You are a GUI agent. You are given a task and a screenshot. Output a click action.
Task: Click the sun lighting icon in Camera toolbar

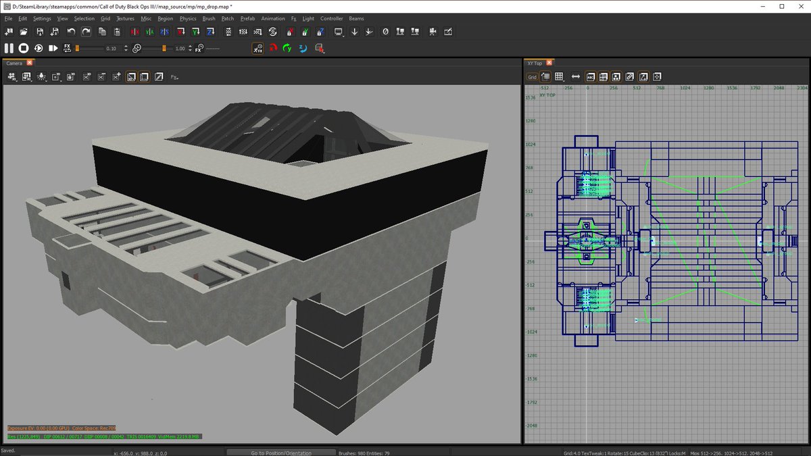[x=41, y=77]
